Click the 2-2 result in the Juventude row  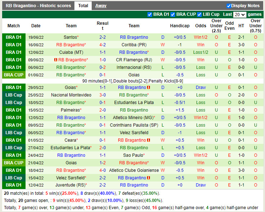click(102, 185)
